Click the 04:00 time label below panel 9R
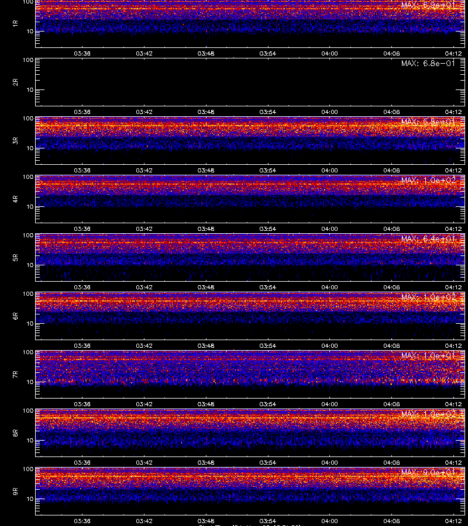468x526 pixels. click(330, 521)
